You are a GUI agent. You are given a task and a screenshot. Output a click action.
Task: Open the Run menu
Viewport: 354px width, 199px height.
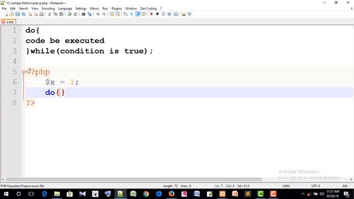pos(105,9)
